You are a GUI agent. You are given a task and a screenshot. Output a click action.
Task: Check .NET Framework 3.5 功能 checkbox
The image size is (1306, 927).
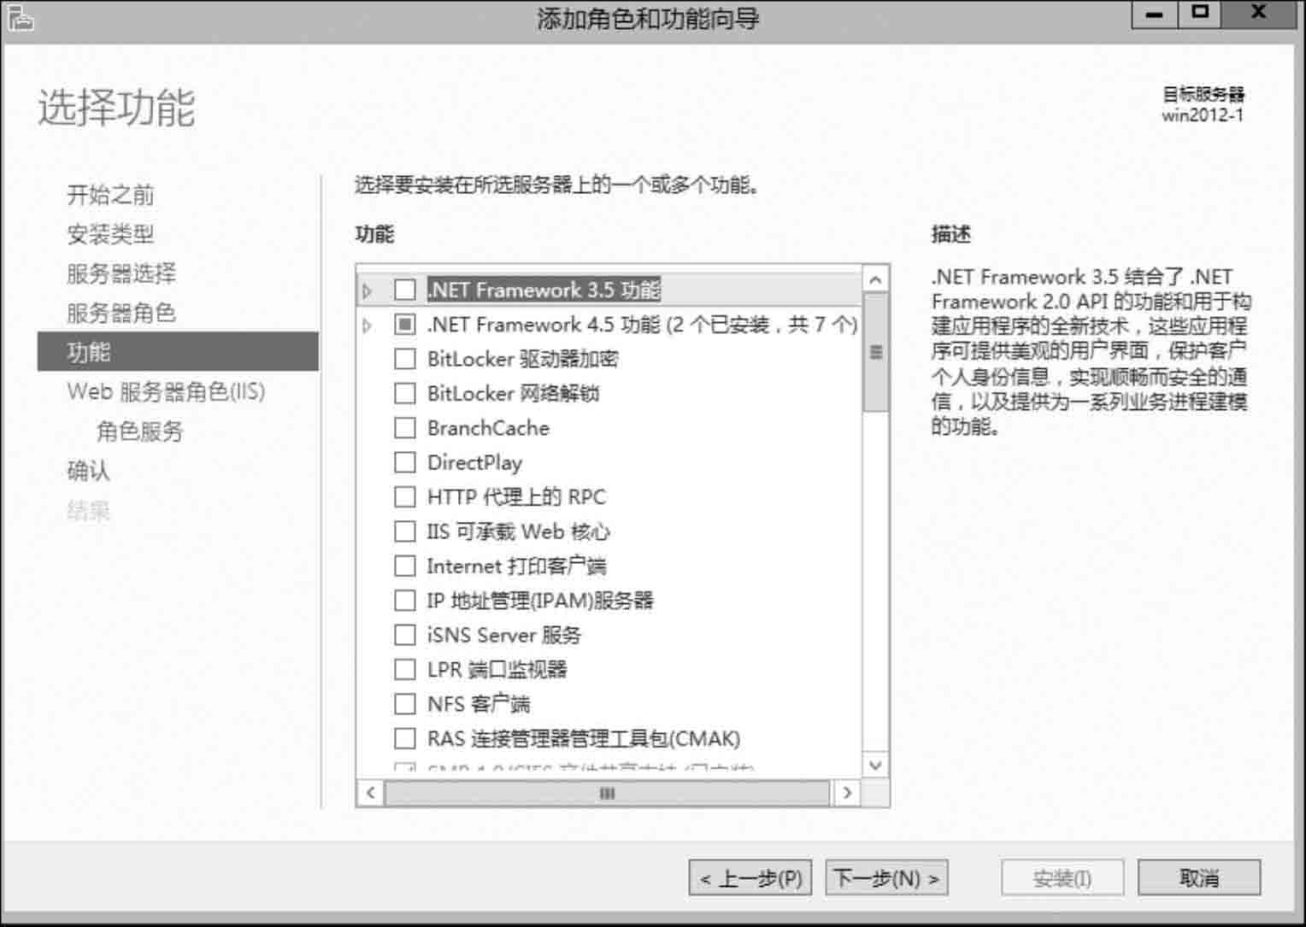[405, 290]
